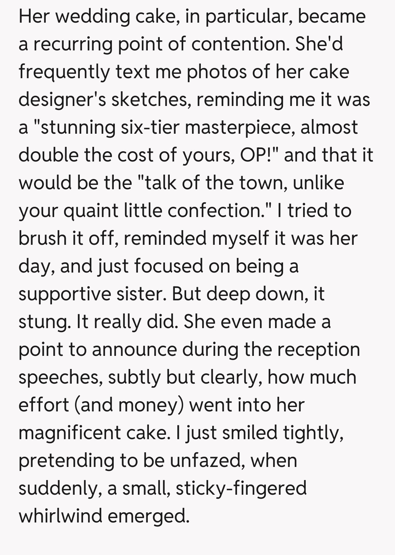Click the word "frequently"
Image resolution: width=395 pixels, height=555 pixels.
(x=64, y=72)
